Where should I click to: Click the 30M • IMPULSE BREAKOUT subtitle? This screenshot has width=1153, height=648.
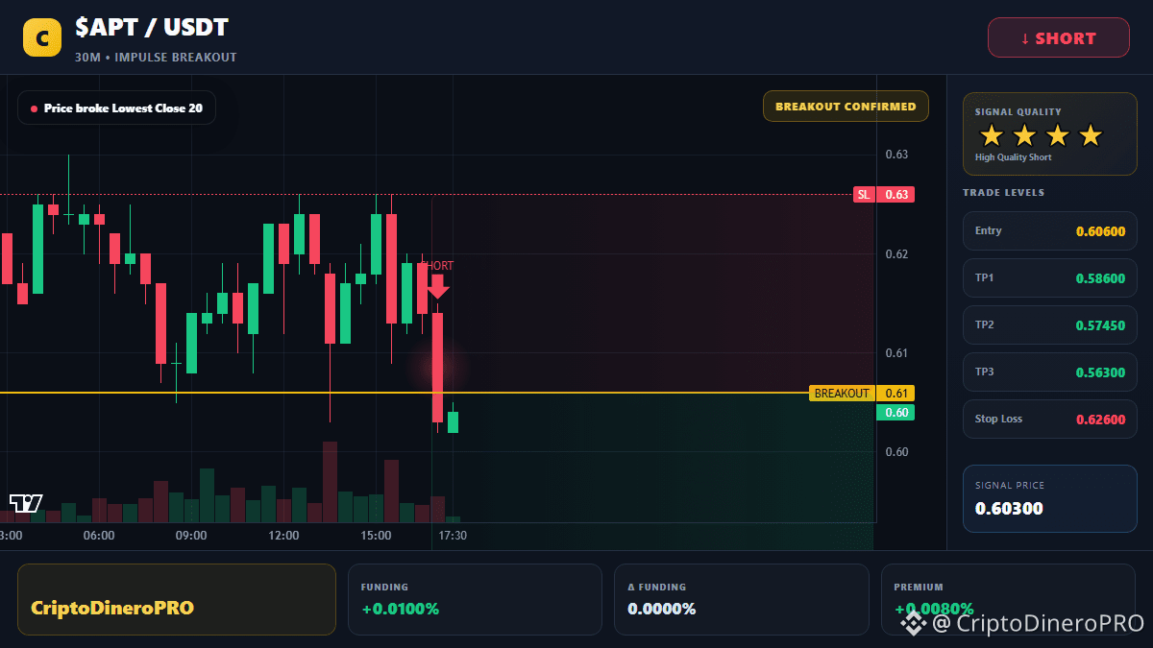(x=156, y=58)
